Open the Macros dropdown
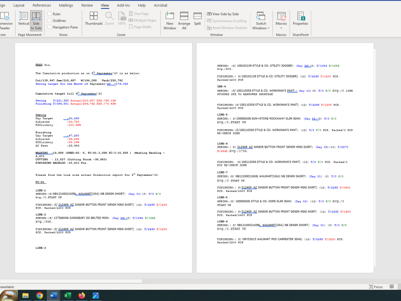Screen dimensions: 401x301 281,20
